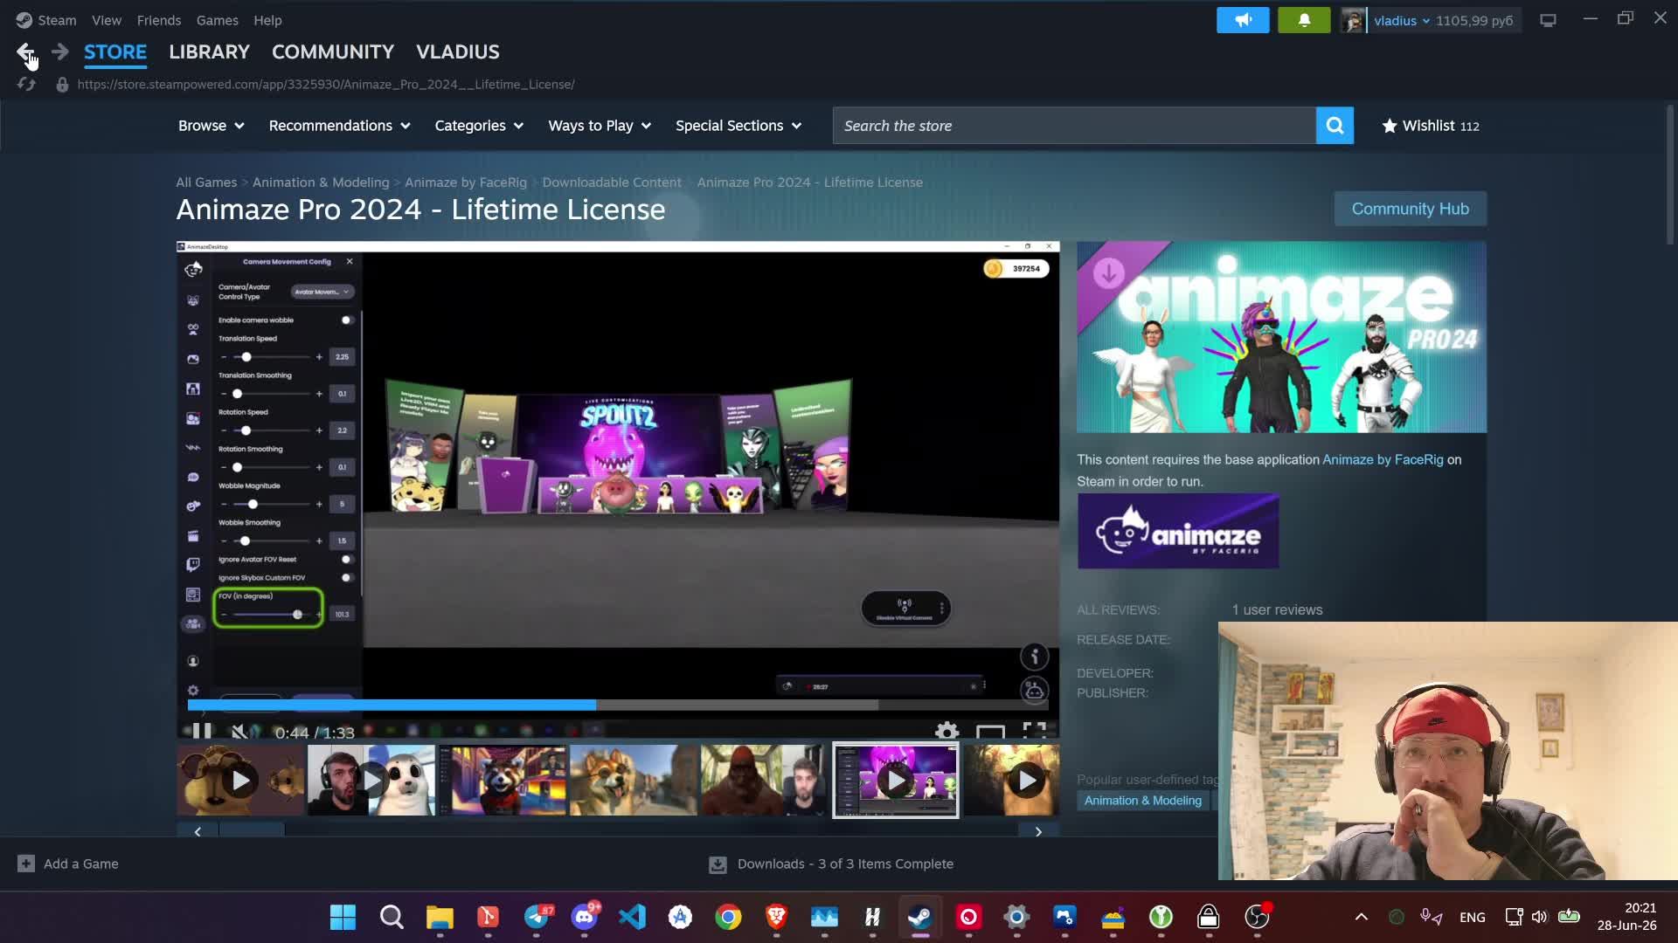This screenshot has height=943, width=1678.
Task: Click the store search magnifier button
Action: tap(1335, 126)
